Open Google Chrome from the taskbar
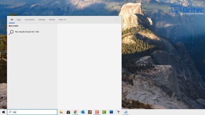The height and width of the screenshot is (115, 205). pos(76,112)
